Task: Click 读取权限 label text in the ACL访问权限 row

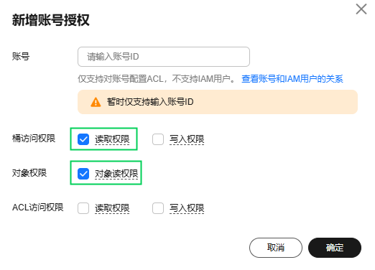Action: point(112,208)
